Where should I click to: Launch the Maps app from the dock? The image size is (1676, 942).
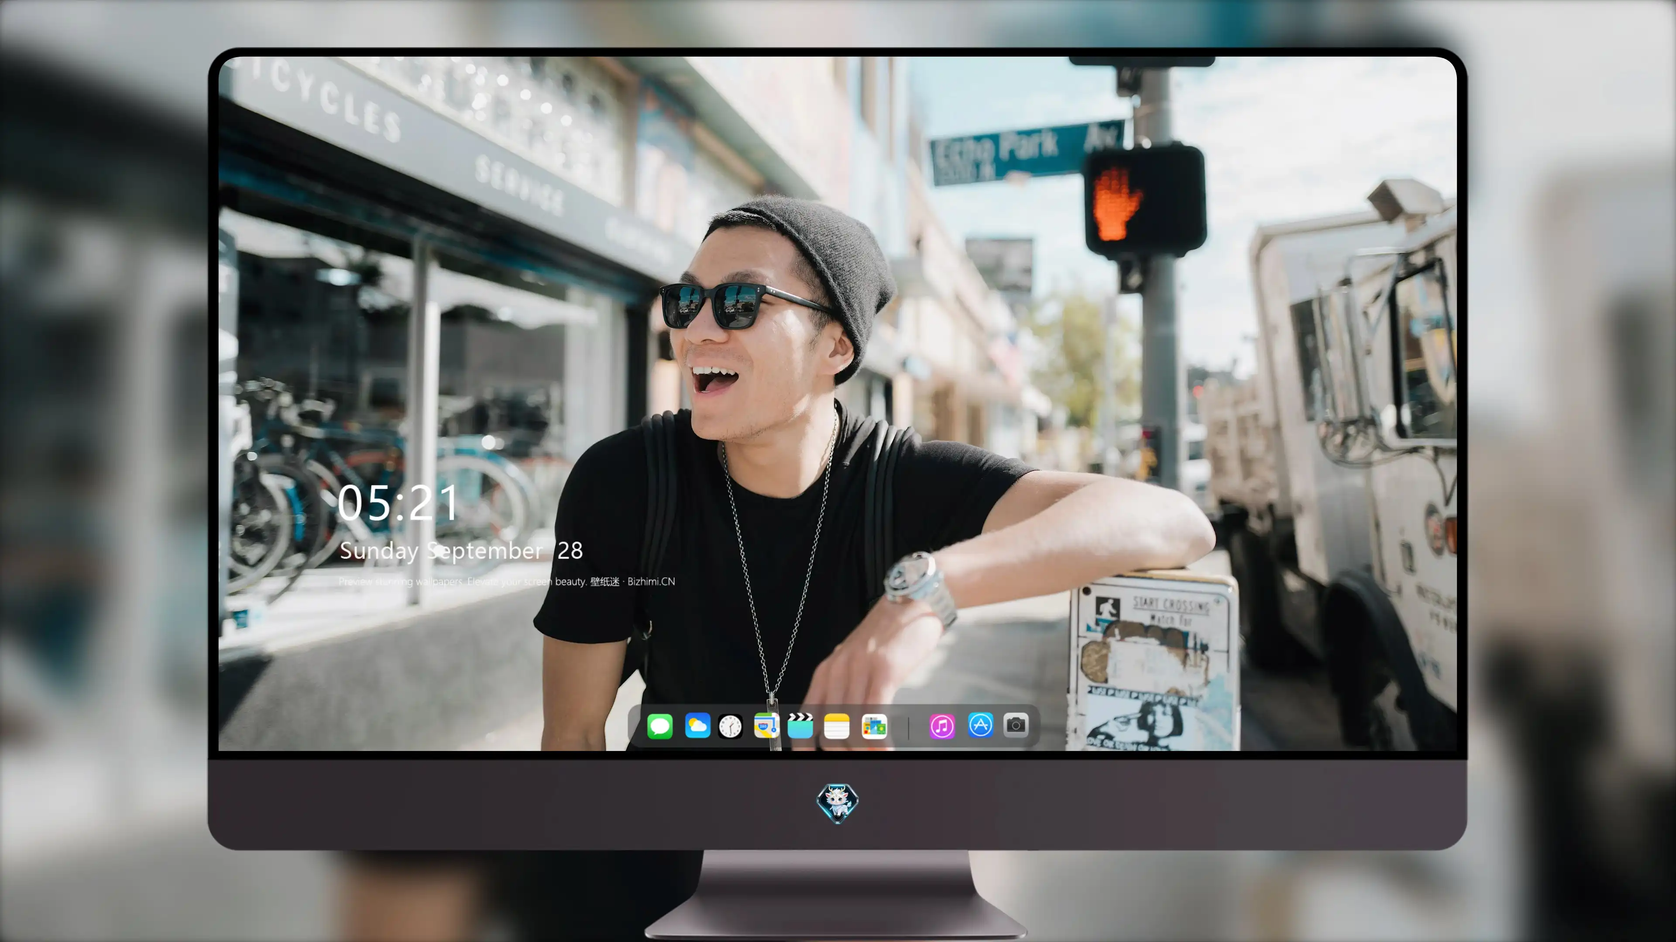(x=766, y=726)
